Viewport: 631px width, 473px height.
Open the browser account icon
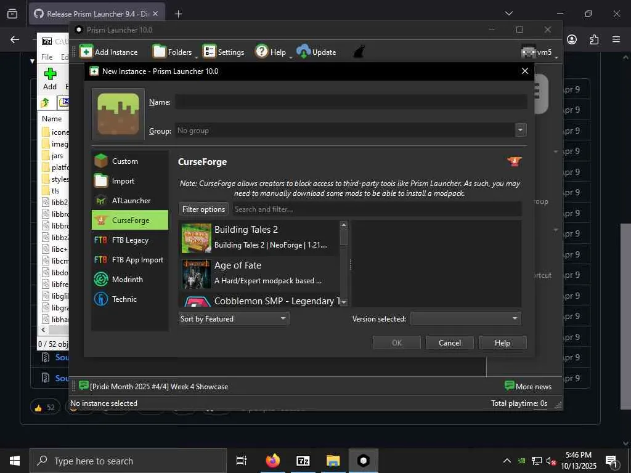[x=572, y=39]
